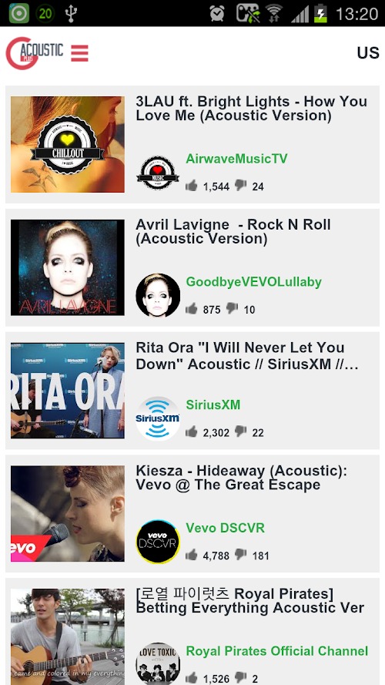Image resolution: width=385 pixels, height=685 pixels.
Task: Tap the SiriusXM channel logo
Action: click(x=158, y=418)
